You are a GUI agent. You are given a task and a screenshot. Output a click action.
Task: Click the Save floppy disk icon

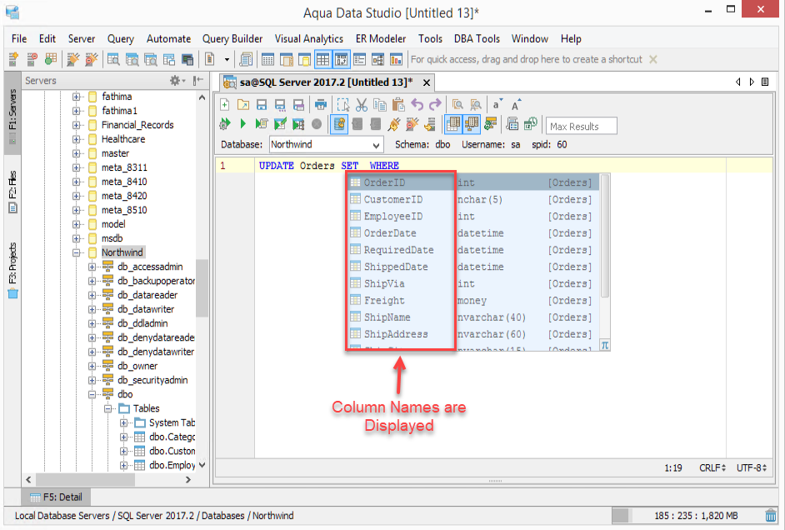click(262, 105)
